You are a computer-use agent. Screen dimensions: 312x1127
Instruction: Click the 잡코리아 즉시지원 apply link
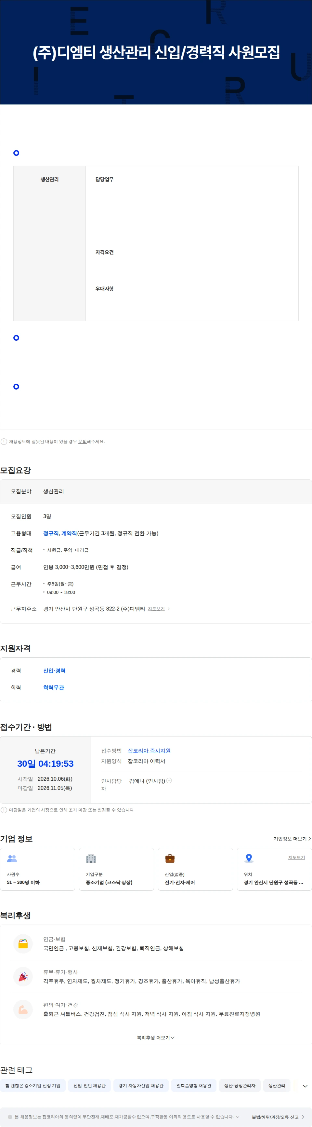point(149,751)
